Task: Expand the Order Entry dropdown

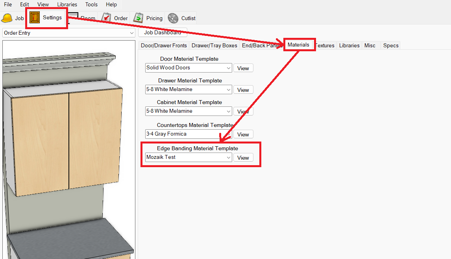Action: (131, 33)
